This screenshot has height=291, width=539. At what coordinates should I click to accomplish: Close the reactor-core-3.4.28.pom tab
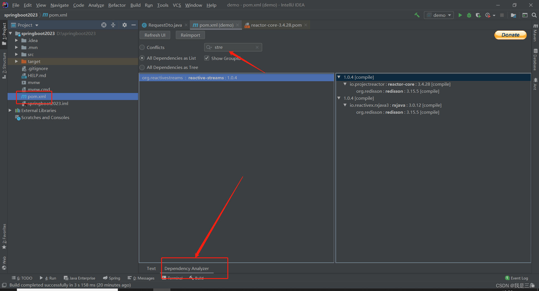[306, 25]
